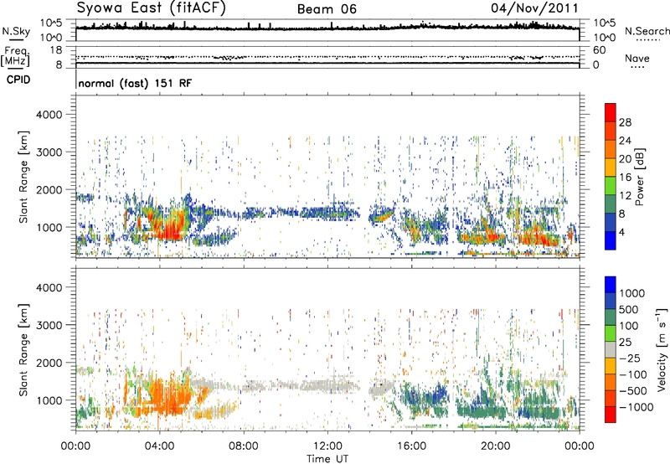Select the '1000' range tick of velocity panel

pos(49,400)
